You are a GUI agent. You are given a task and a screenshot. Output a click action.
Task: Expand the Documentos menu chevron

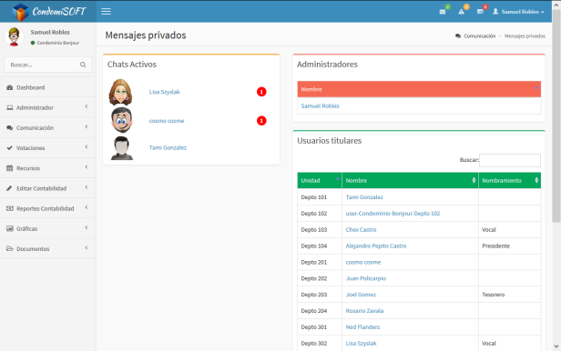coord(87,248)
